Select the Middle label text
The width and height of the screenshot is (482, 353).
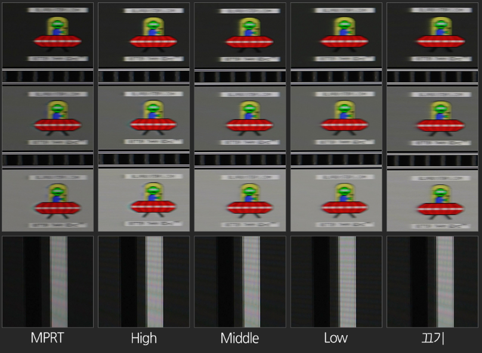coord(240,339)
